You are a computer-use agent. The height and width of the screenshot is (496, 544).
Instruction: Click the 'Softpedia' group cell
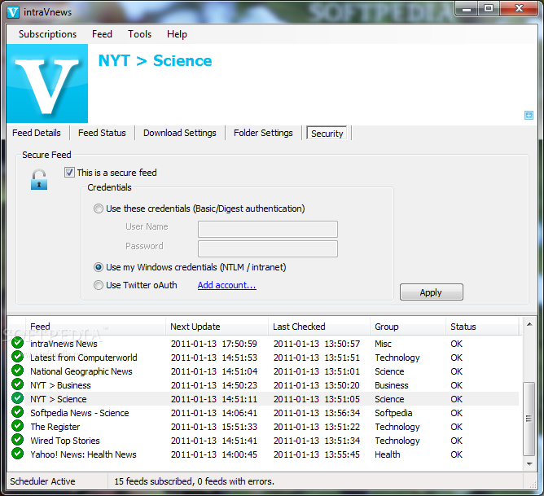pos(393,413)
